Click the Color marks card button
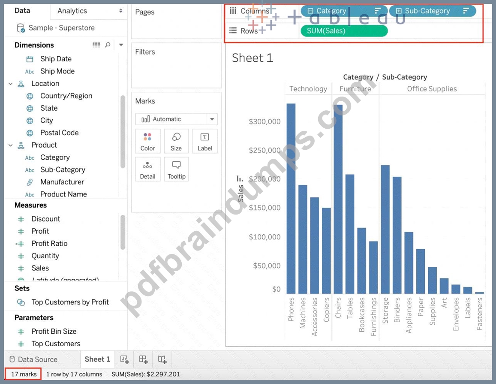 click(147, 141)
